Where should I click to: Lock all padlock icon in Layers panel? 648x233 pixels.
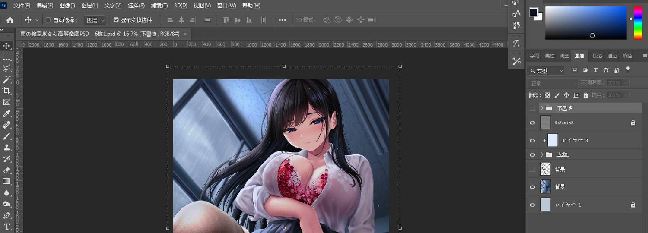pyautogui.click(x=586, y=95)
